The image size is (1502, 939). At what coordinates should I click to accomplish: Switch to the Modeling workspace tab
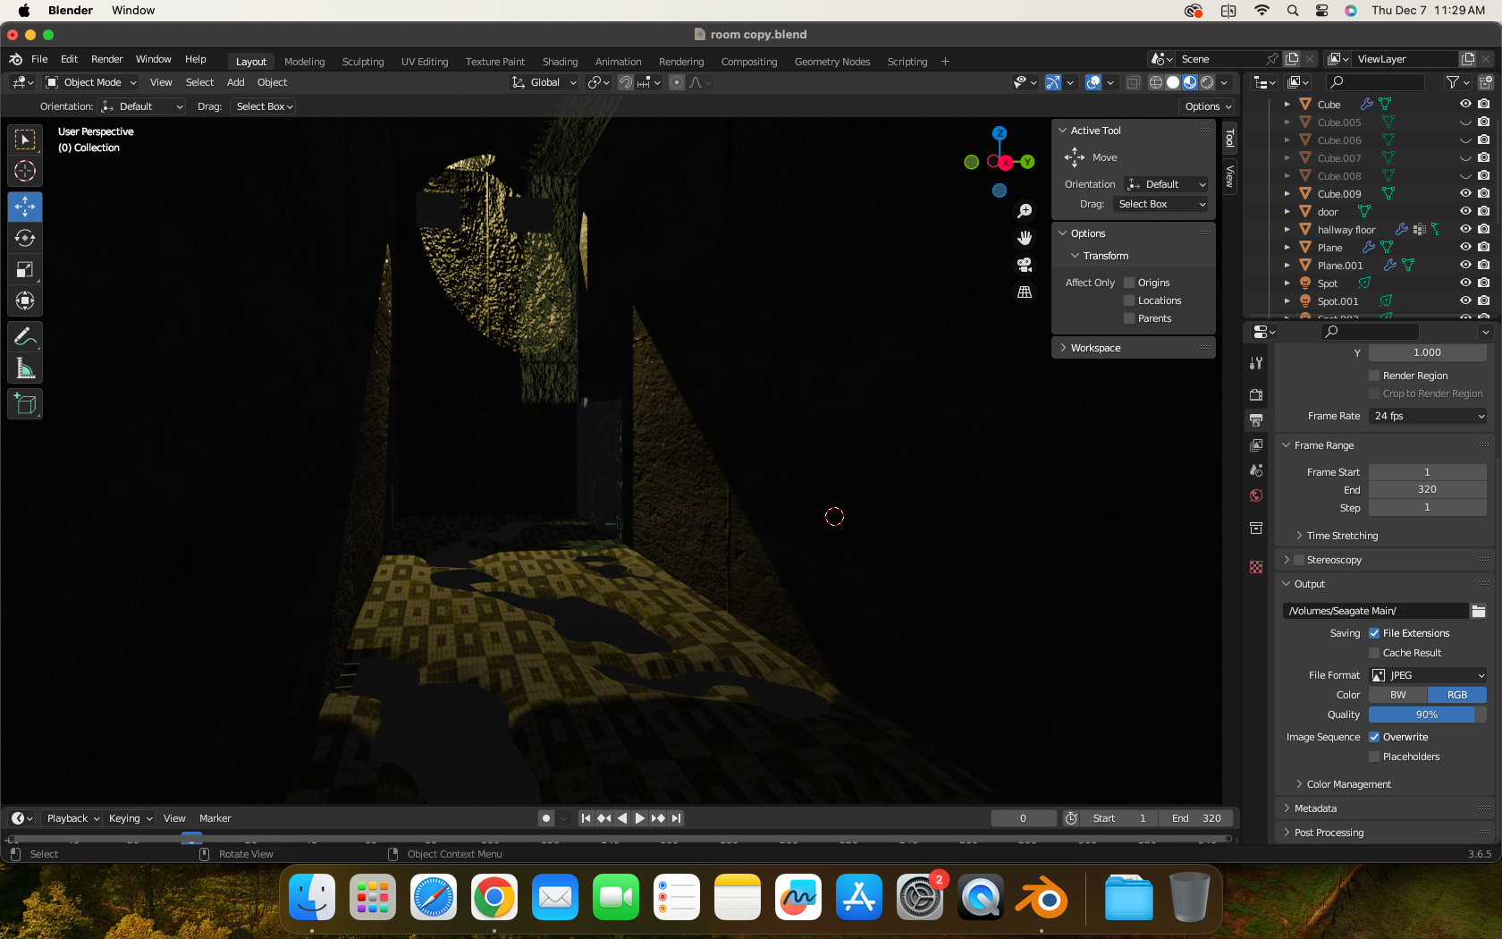coord(304,62)
